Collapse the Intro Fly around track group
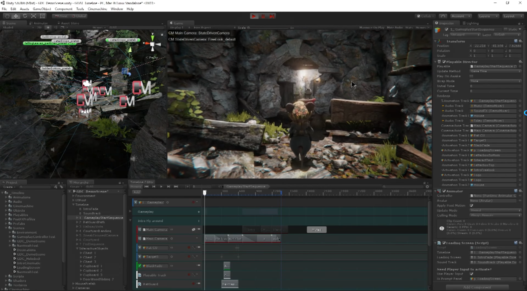Screen dimensions: 527x291 click(x=130, y=220)
